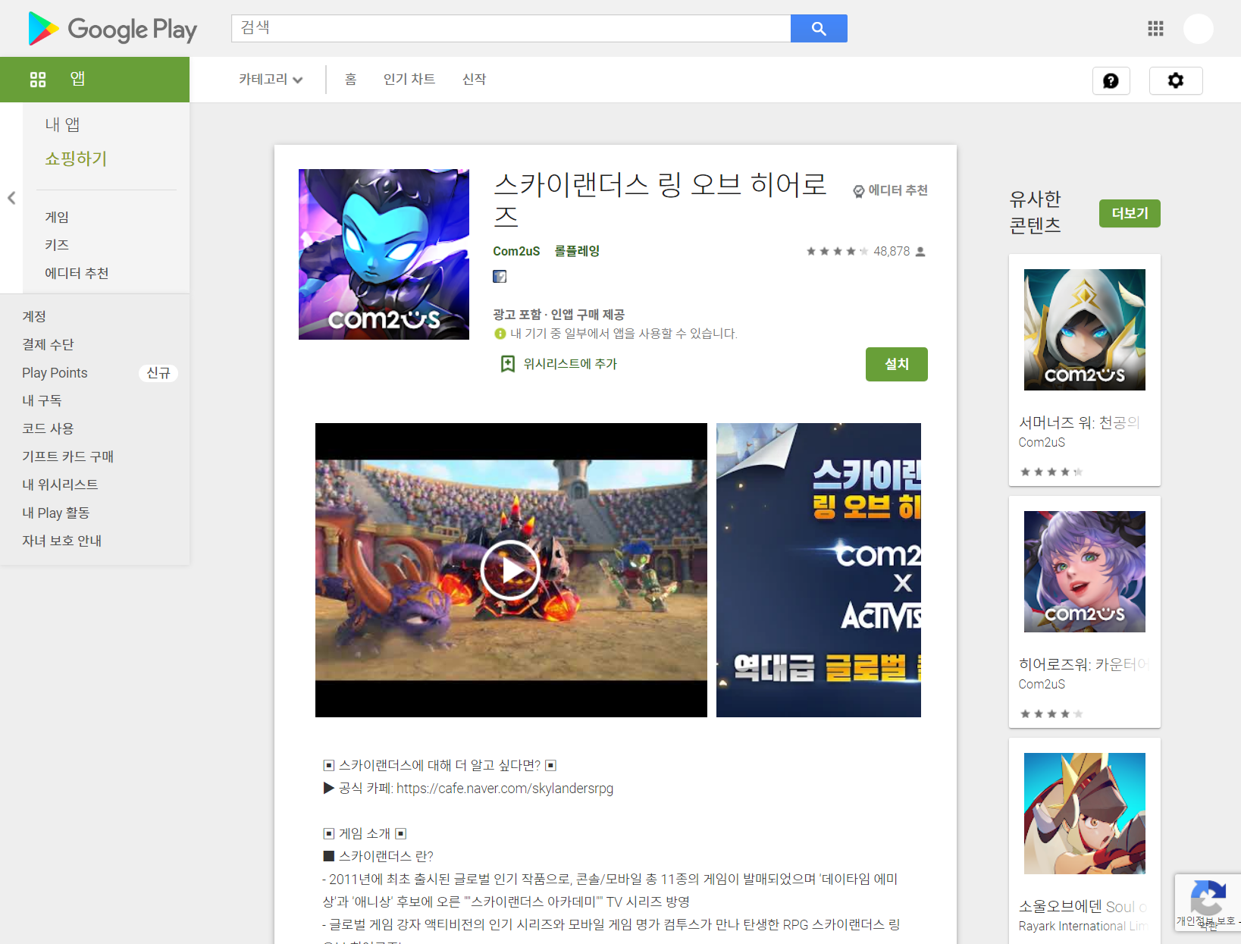Click the Com2uS developer under 히어로즈워 card
This screenshot has height=944, width=1241.
tap(1042, 684)
